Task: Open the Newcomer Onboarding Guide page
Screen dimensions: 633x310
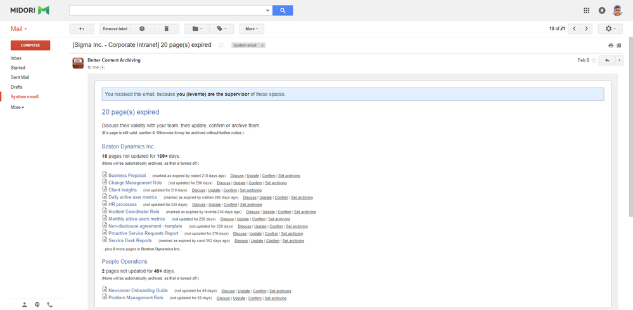Action: click(x=138, y=290)
